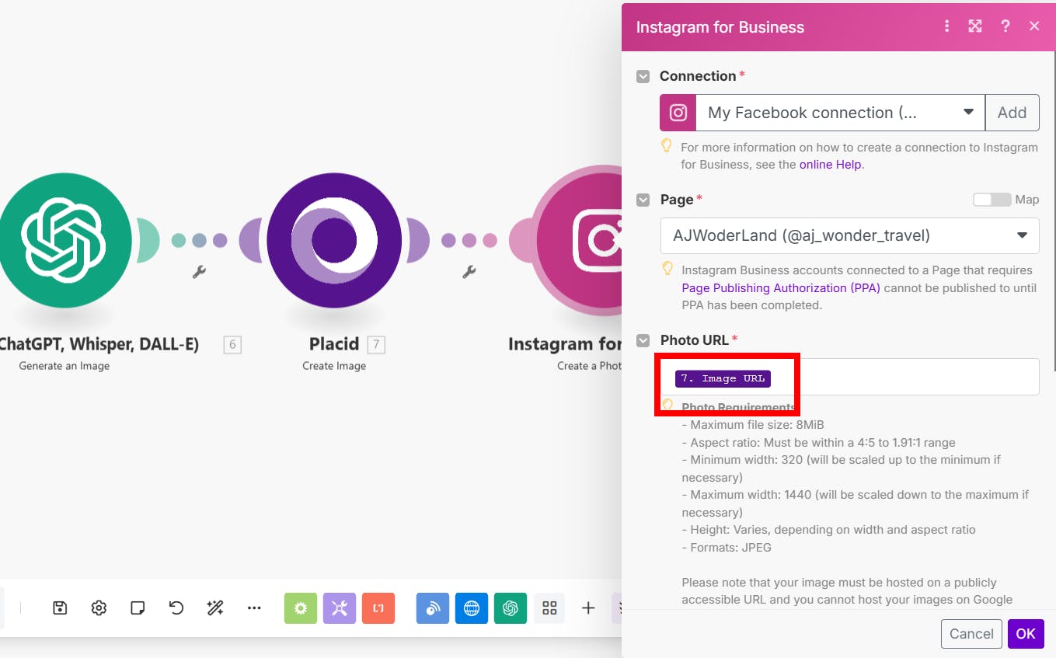Click into the Photo URL input field
Image resolution: width=1056 pixels, height=658 pixels.
[x=901, y=378]
